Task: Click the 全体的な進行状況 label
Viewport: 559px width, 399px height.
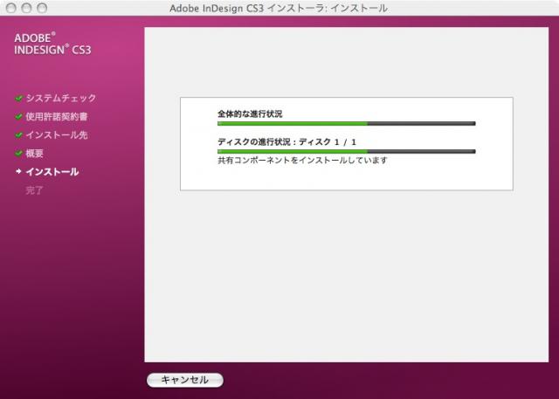Action: click(x=250, y=114)
